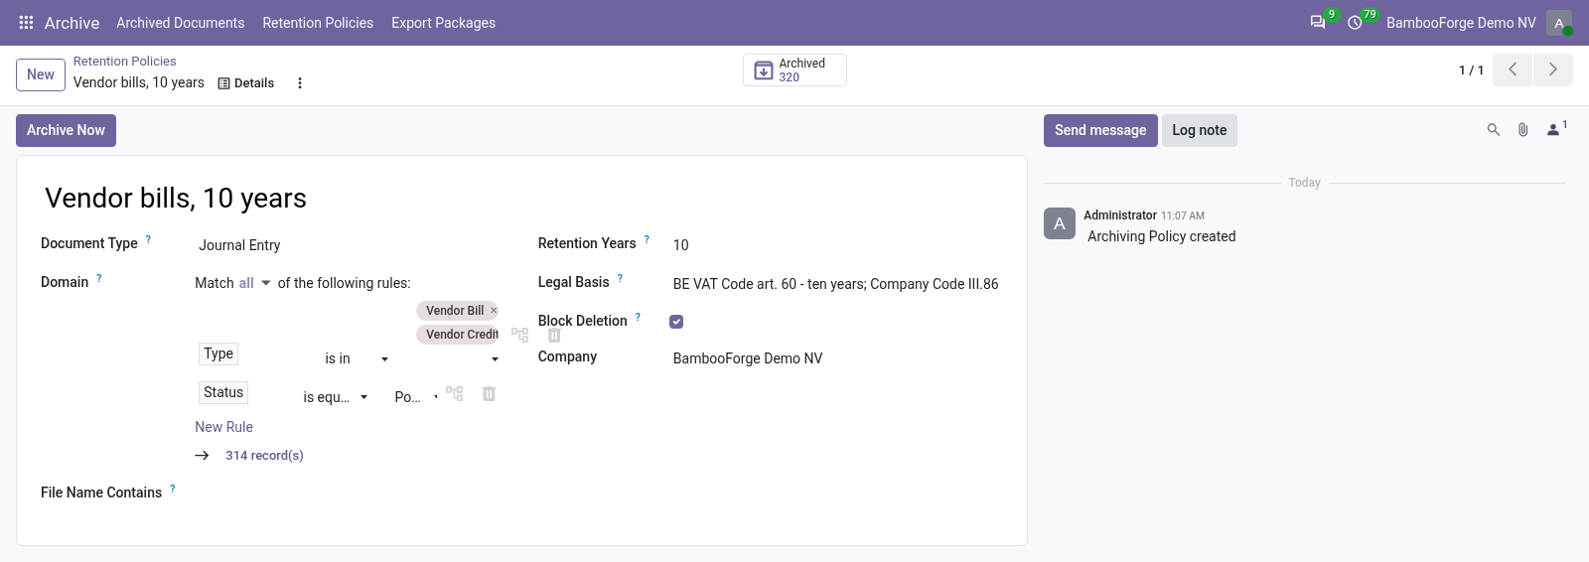Open the Export Packages menu
Screen dimensions: 1589x562
pyautogui.click(x=443, y=23)
